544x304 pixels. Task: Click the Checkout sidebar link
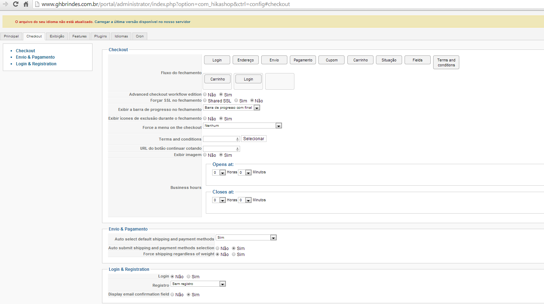point(25,51)
